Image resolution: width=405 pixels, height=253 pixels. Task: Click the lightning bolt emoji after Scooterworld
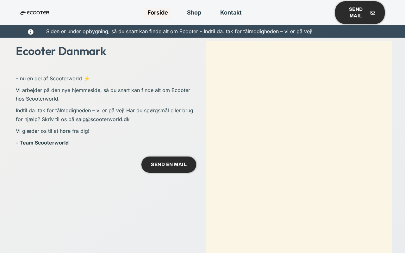tap(87, 78)
